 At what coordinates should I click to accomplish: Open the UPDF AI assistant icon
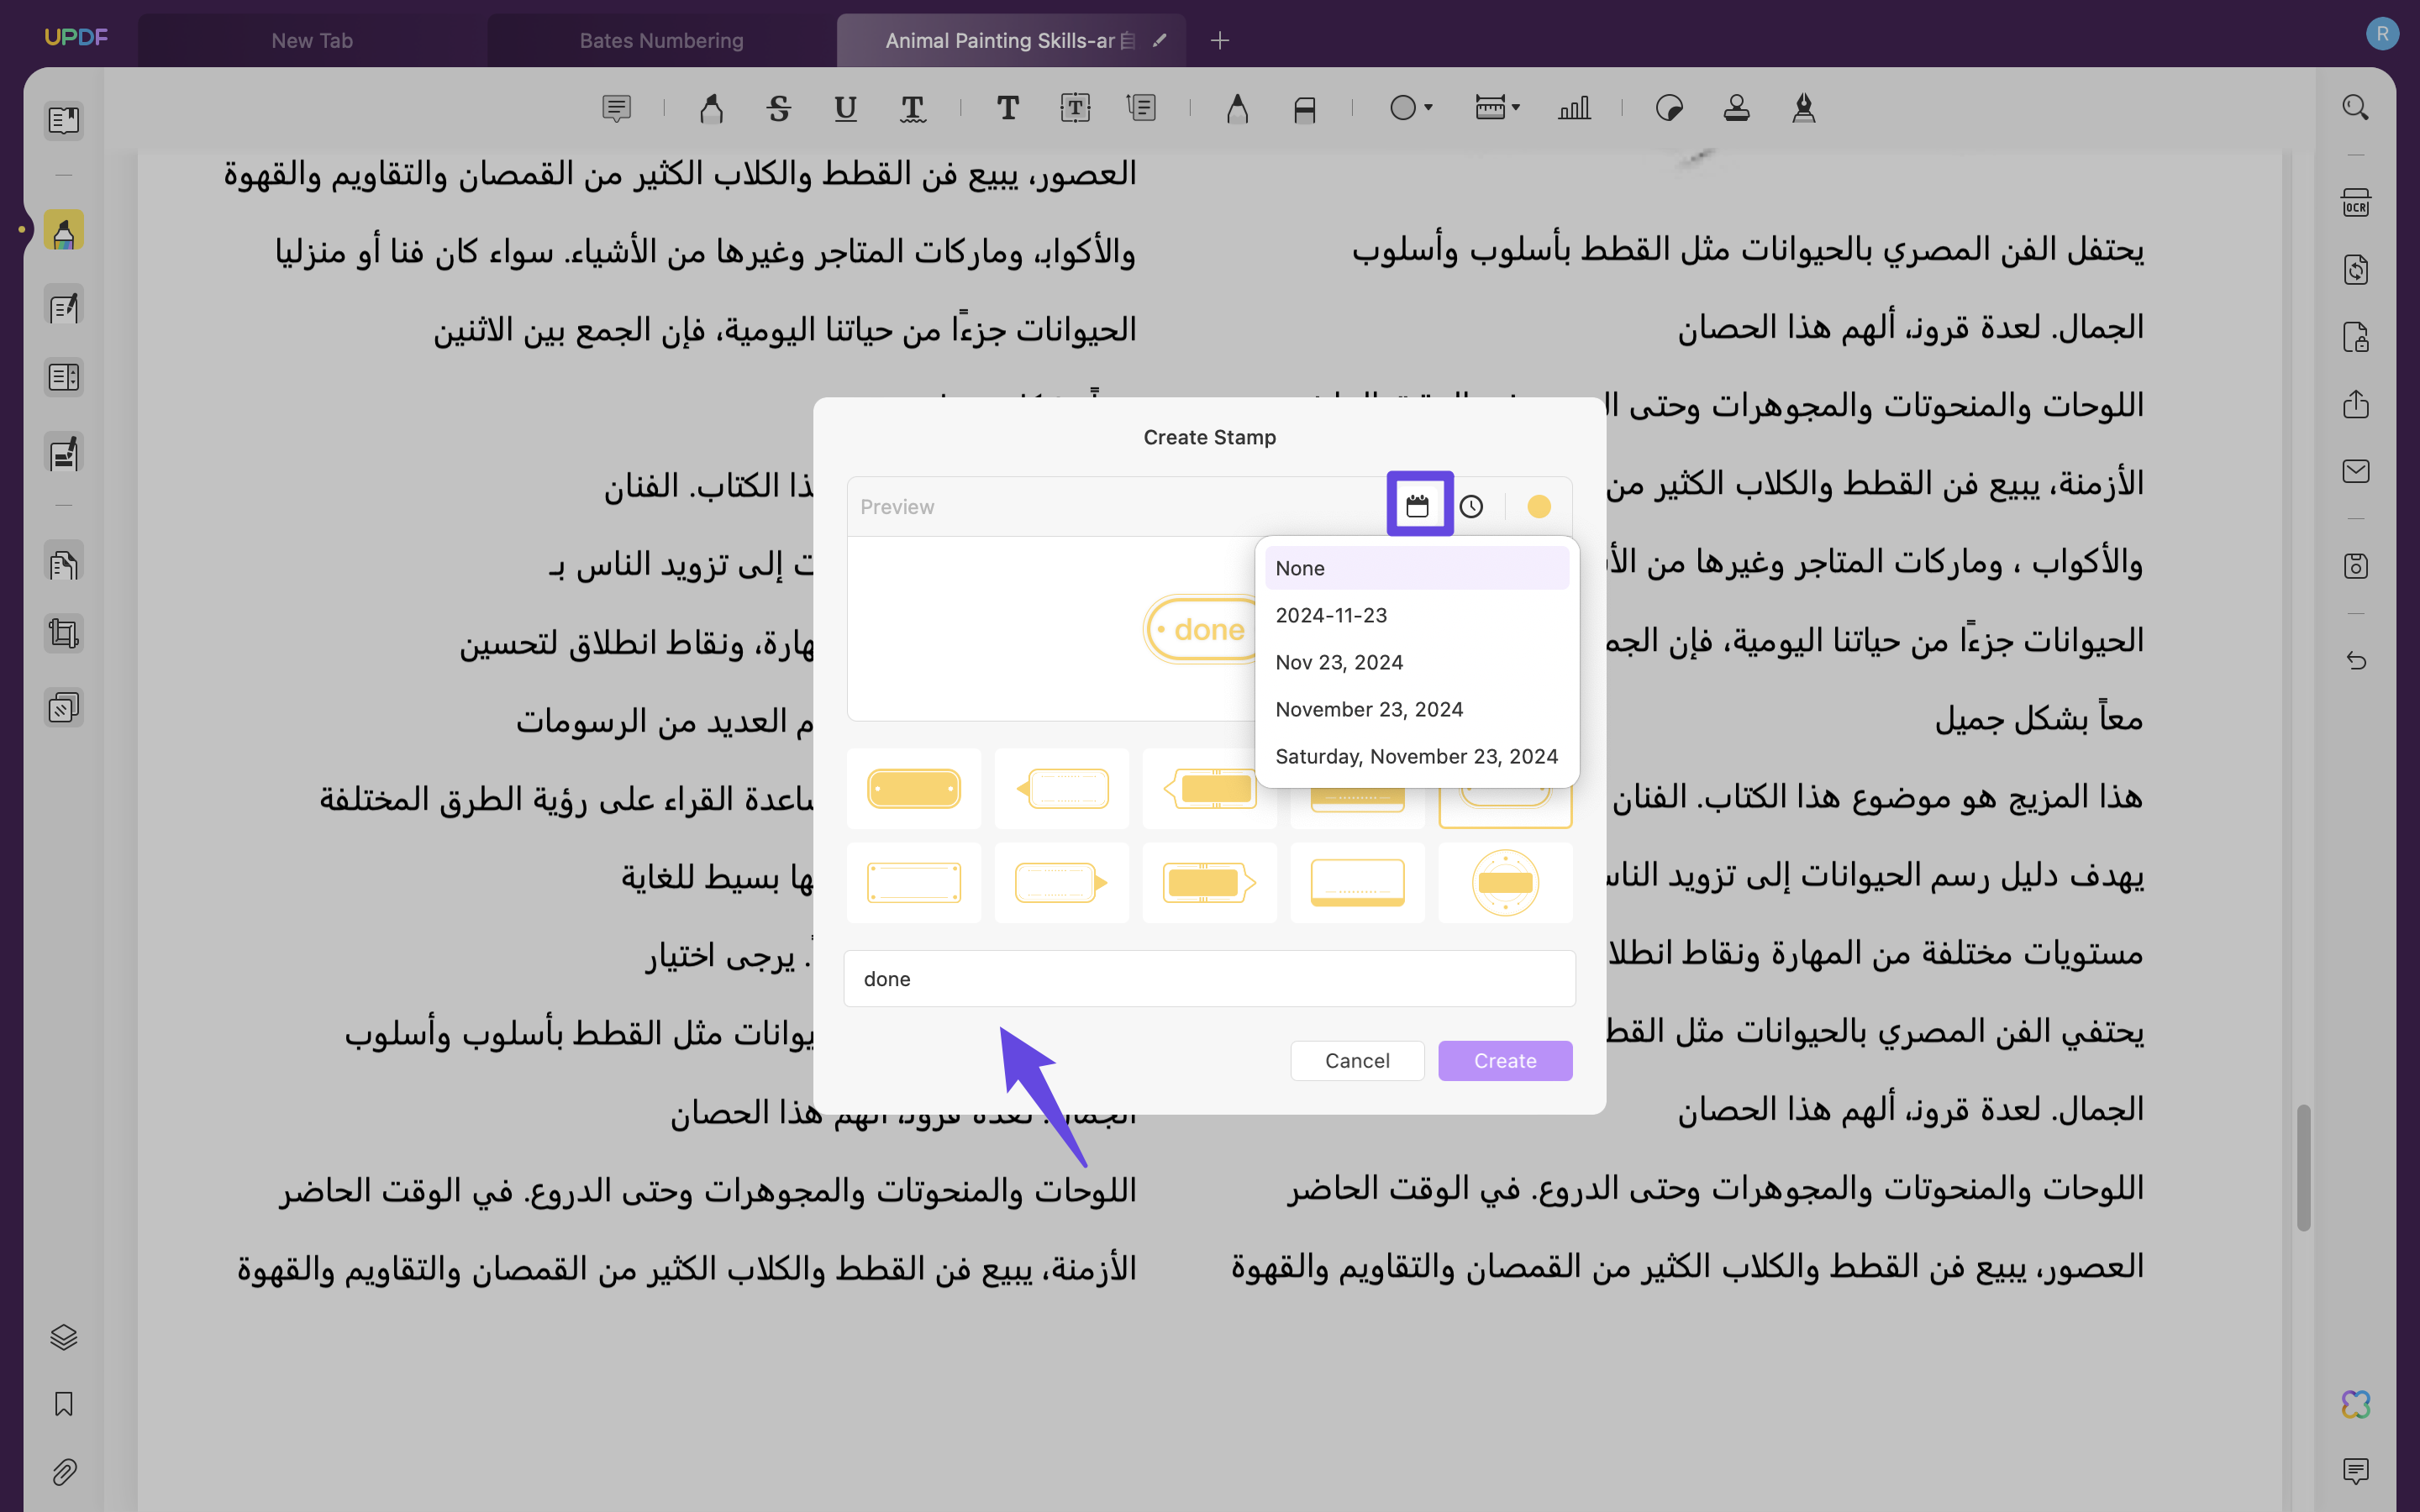tap(2355, 1404)
